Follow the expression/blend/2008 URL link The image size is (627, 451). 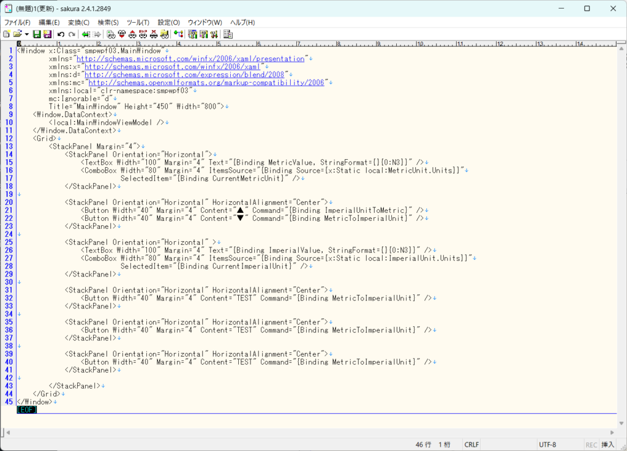[184, 75]
